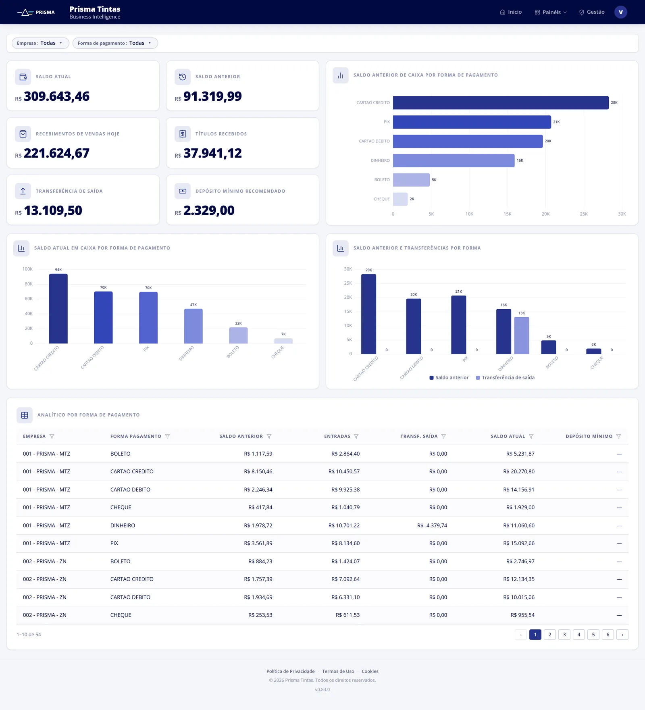Filter the Transf. Saída column

[x=443, y=436]
